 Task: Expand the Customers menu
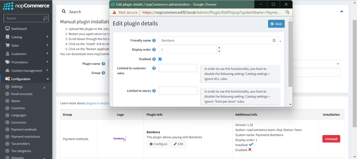pos(47,54)
